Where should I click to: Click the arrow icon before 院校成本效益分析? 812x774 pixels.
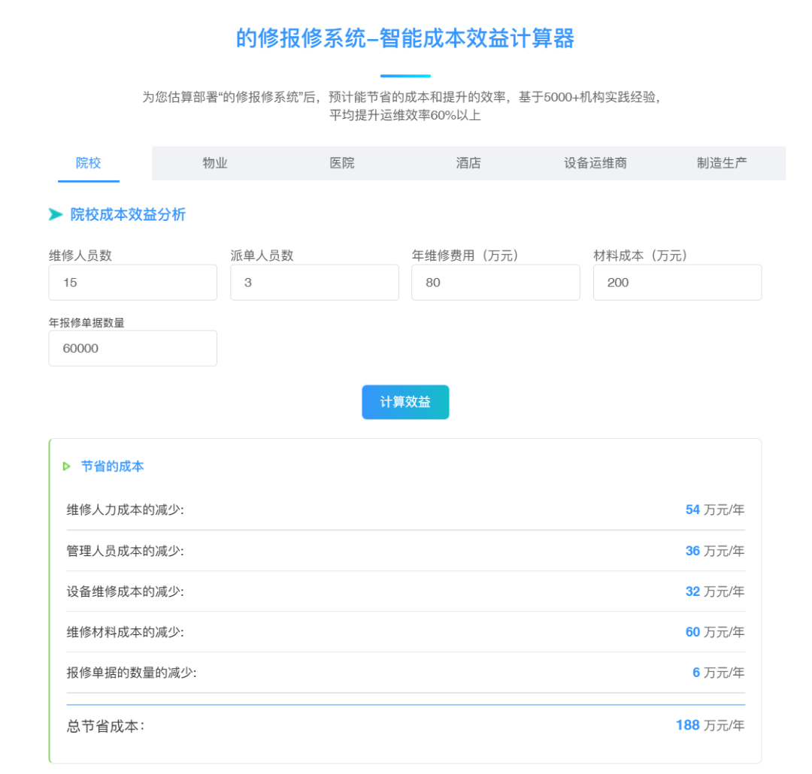click(x=55, y=215)
